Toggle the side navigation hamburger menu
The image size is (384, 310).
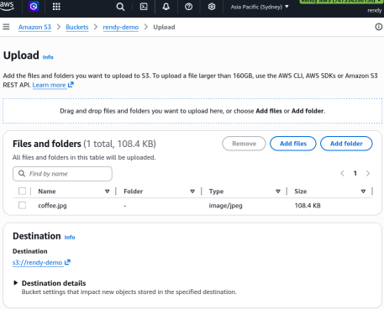[x=6, y=27]
